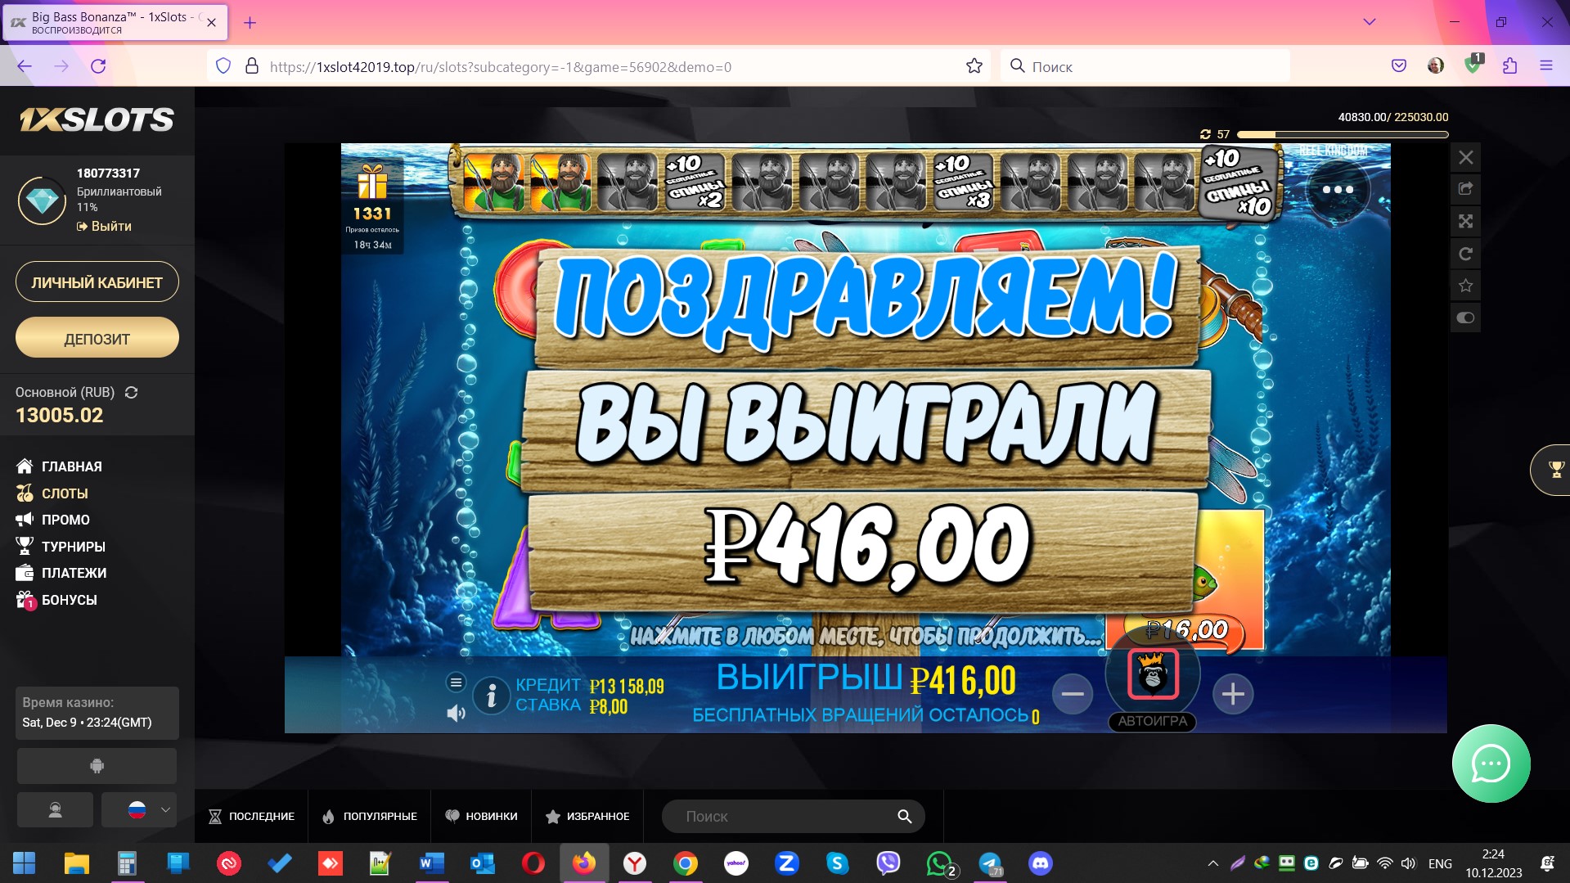Switch the game to fullscreen mode
Viewport: 1570px width, 883px height.
point(1465,221)
